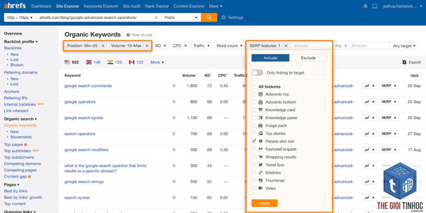
Task: Open Content Explorer in top navigation
Action: tap(189, 6)
